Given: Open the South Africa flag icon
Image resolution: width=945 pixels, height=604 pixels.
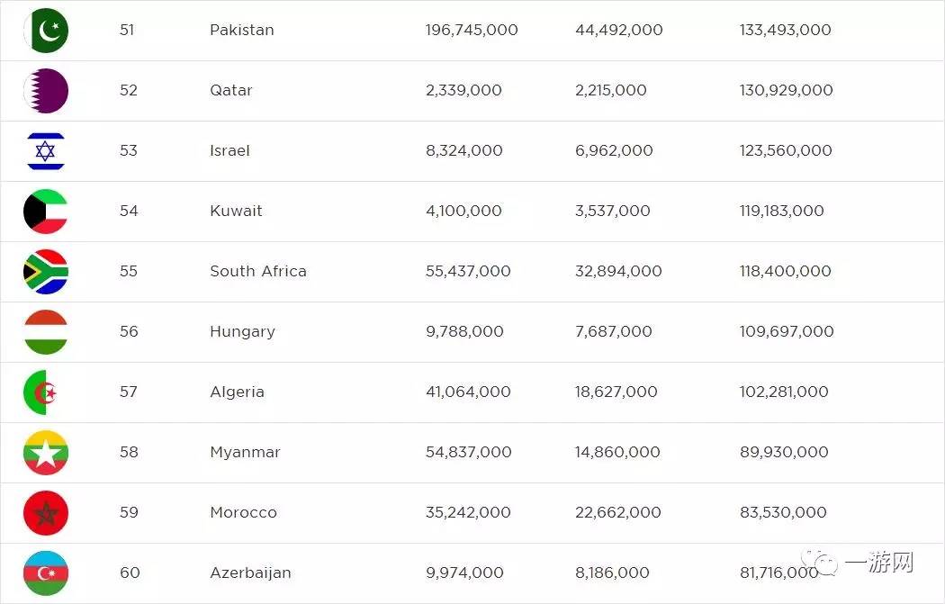Looking at the screenshot, I should tap(45, 271).
